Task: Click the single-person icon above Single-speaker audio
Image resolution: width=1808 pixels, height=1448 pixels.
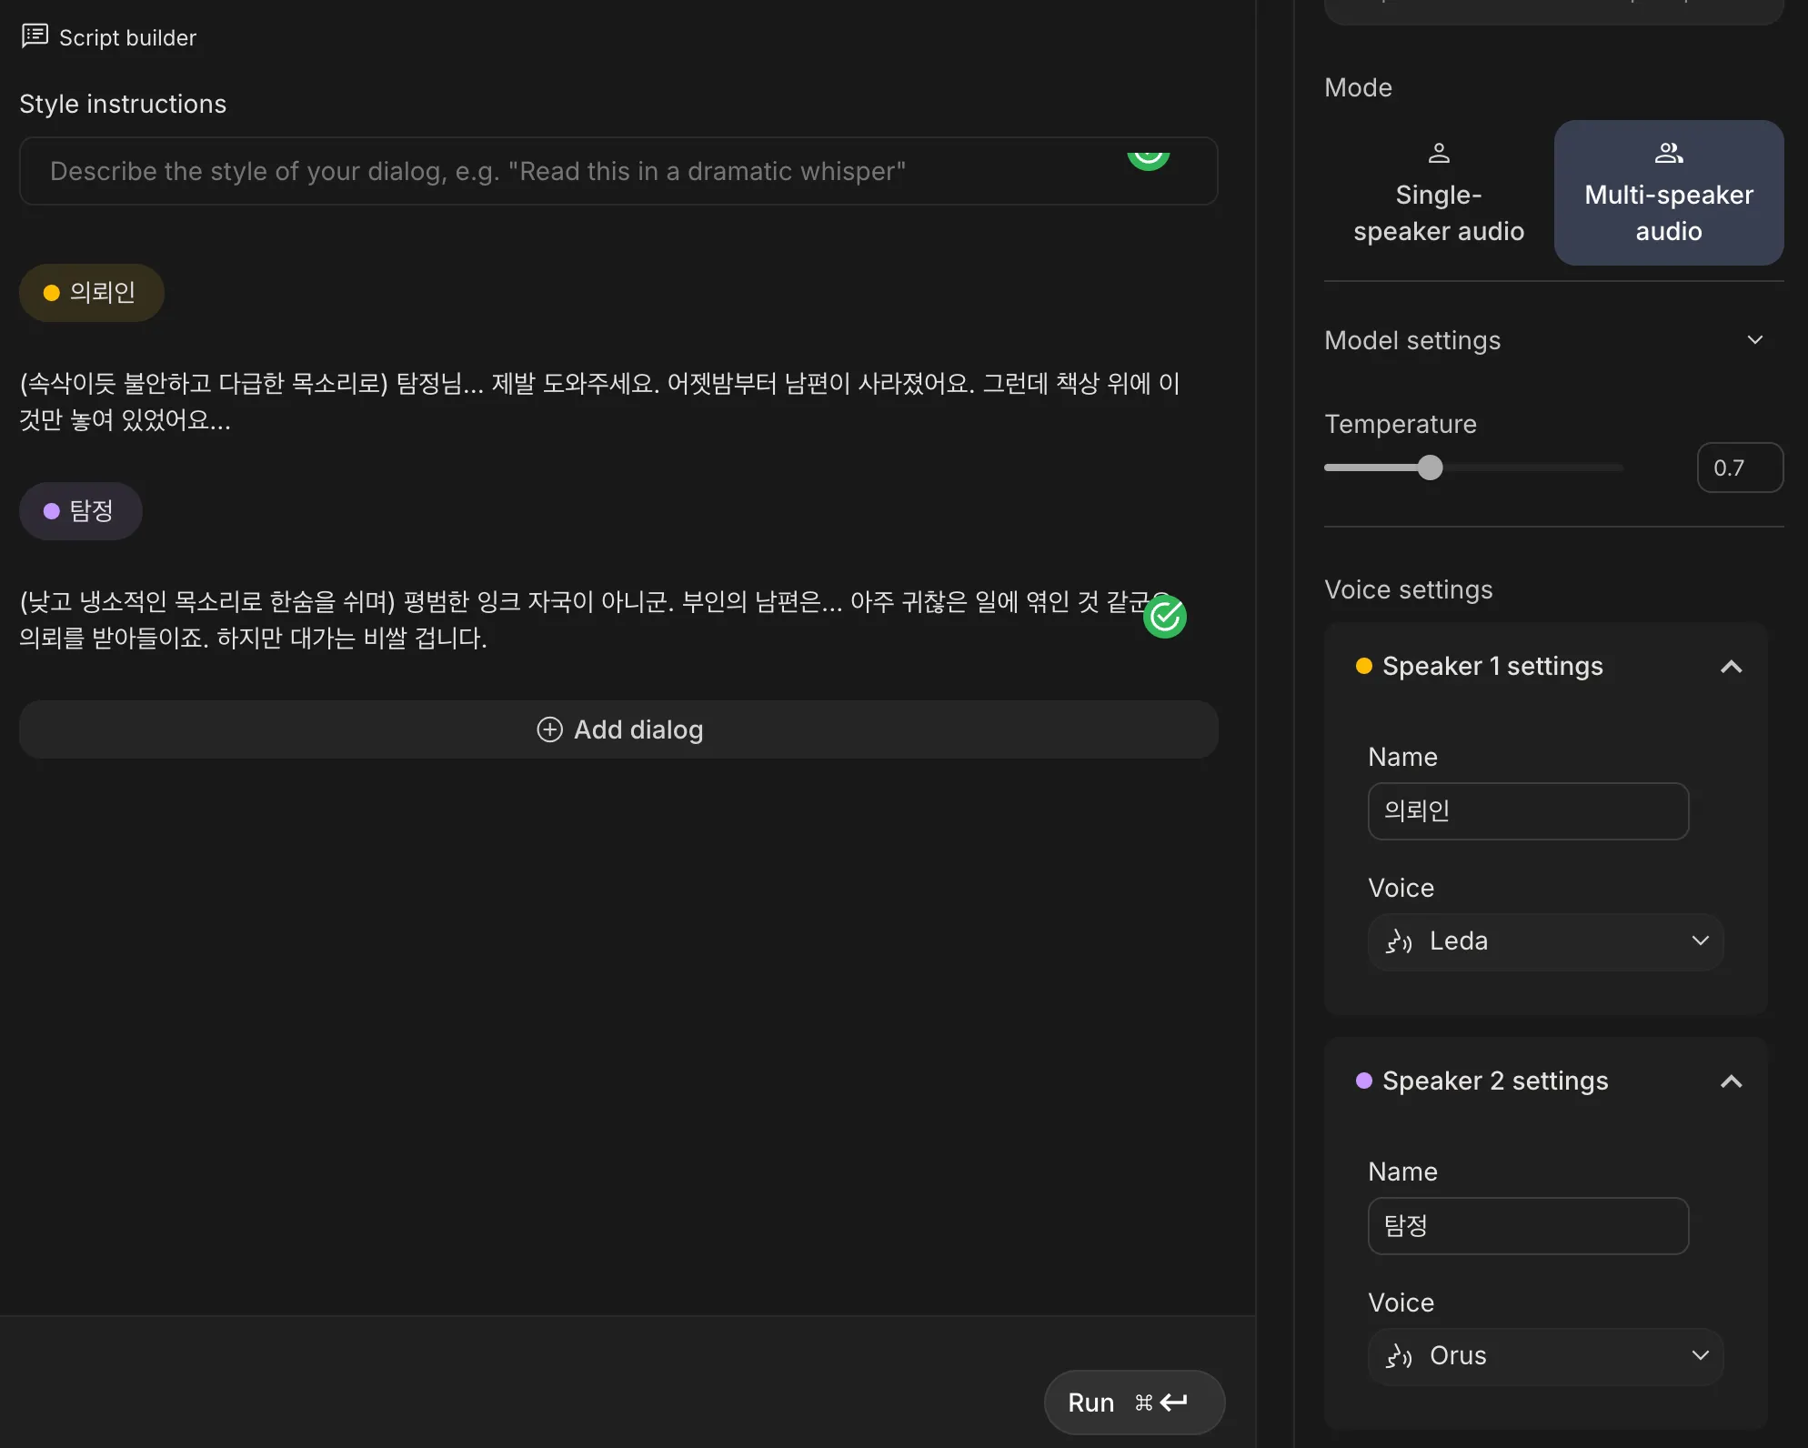Action: click(x=1439, y=153)
